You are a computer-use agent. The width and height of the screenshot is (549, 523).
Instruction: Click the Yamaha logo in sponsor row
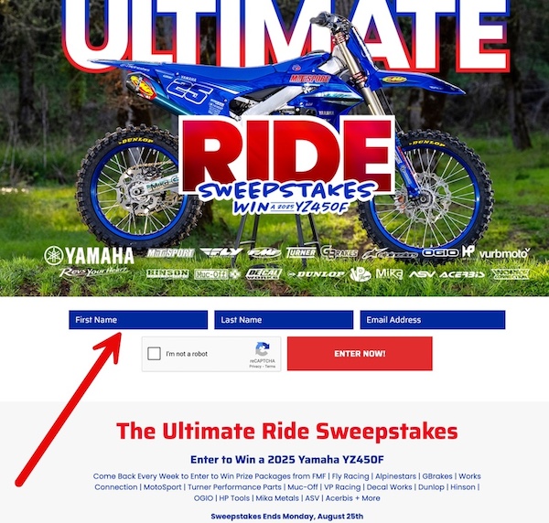tap(90, 255)
